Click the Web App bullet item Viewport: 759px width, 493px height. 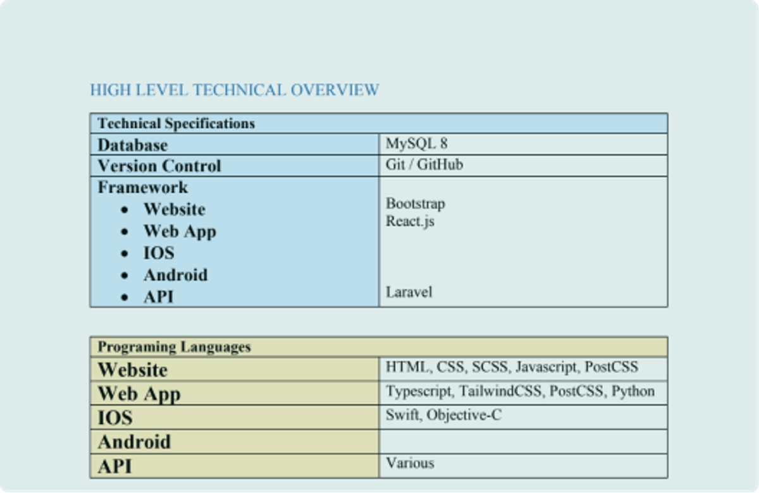coord(179,231)
